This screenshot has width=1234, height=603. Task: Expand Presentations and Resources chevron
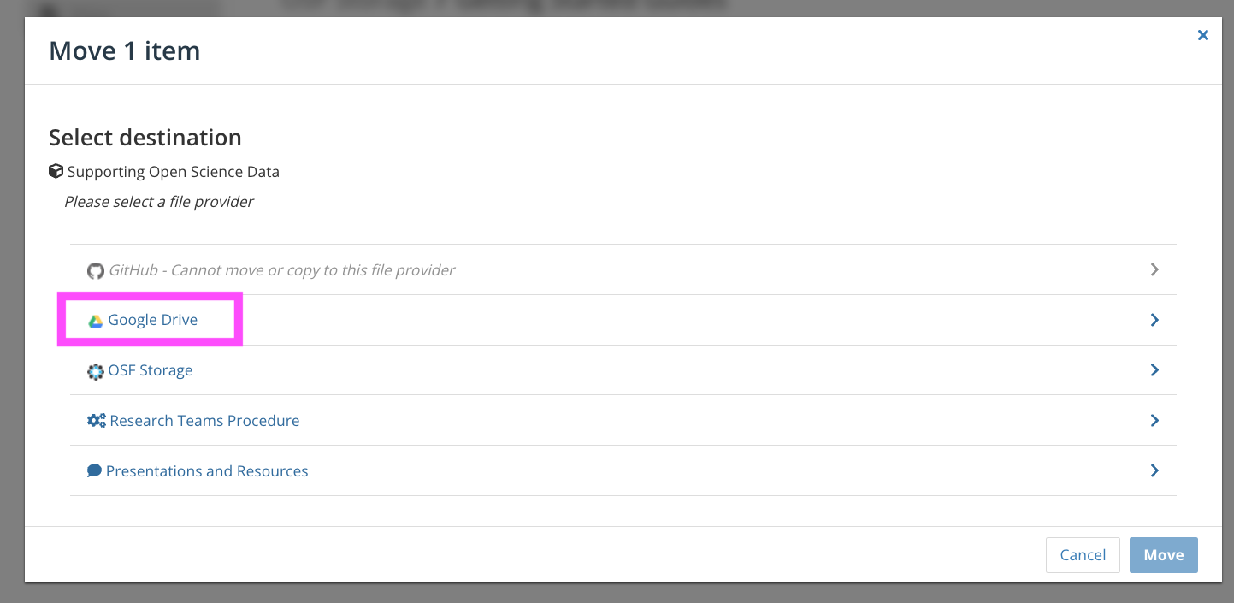(1154, 470)
